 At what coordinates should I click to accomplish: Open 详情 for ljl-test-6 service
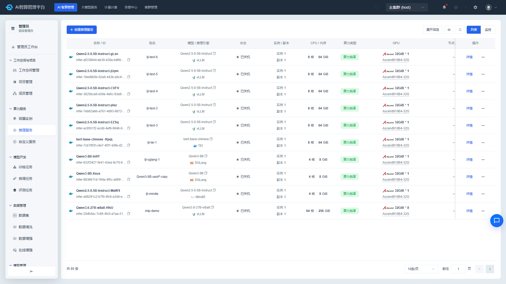[x=469, y=57]
